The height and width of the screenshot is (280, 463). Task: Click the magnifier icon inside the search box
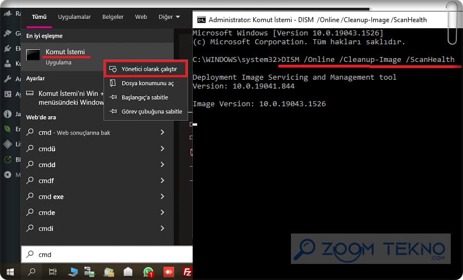point(30,254)
